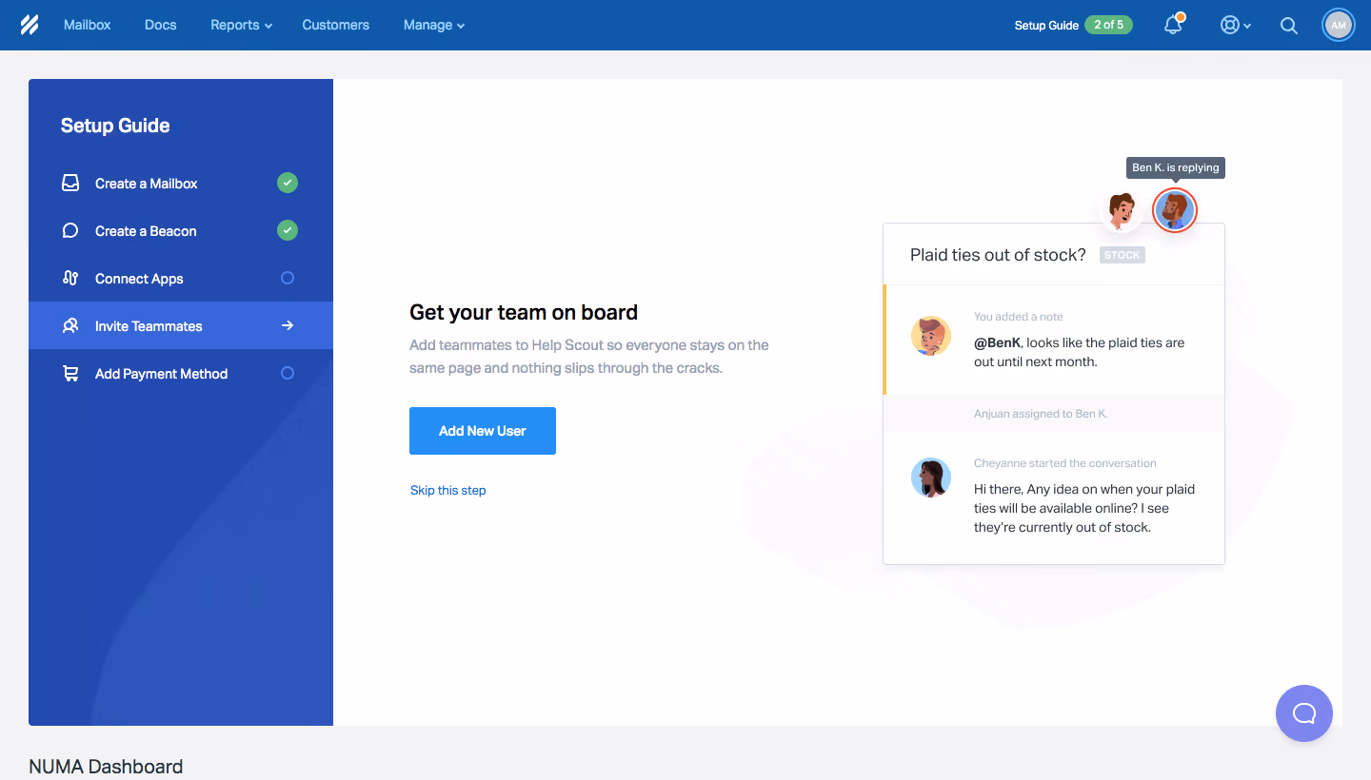This screenshot has height=780, width=1371.
Task: Click the Connect Apps status circle
Action: 288,278
